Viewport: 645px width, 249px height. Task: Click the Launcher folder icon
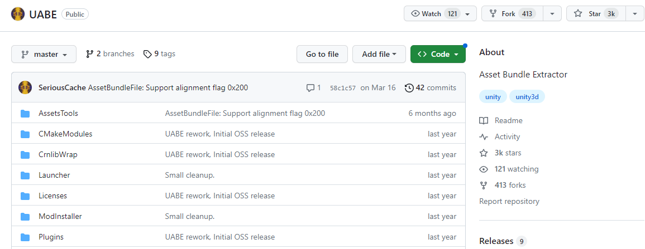click(x=25, y=175)
